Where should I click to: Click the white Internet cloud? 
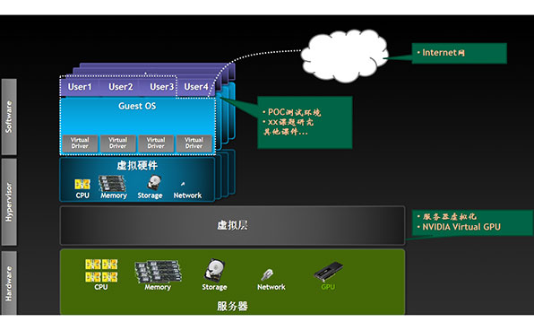pyautogui.click(x=345, y=56)
